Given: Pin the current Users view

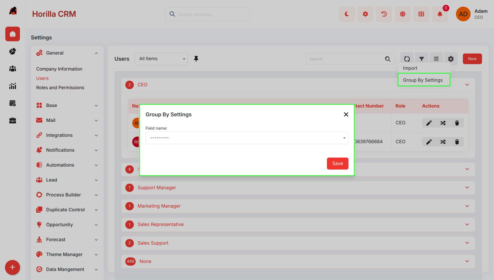Looking at the screenshot, I should pos(196,59).
